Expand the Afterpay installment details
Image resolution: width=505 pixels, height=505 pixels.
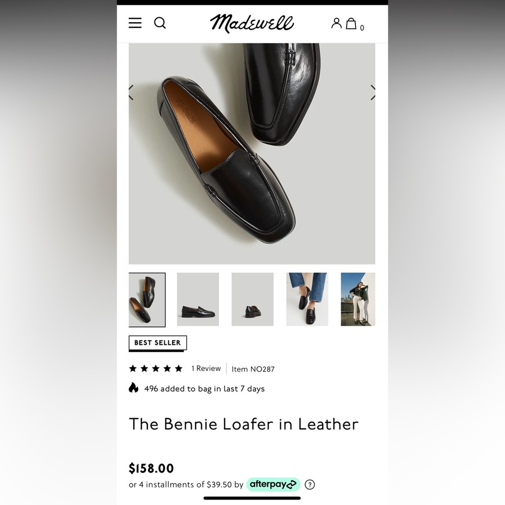[x=273, y=484]
